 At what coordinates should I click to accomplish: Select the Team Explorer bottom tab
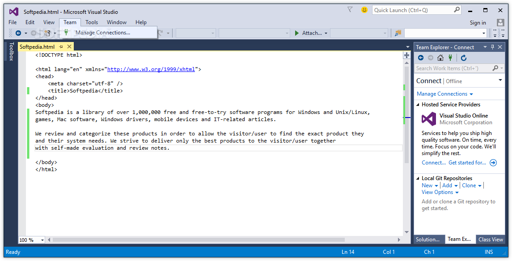click(460, 239)
